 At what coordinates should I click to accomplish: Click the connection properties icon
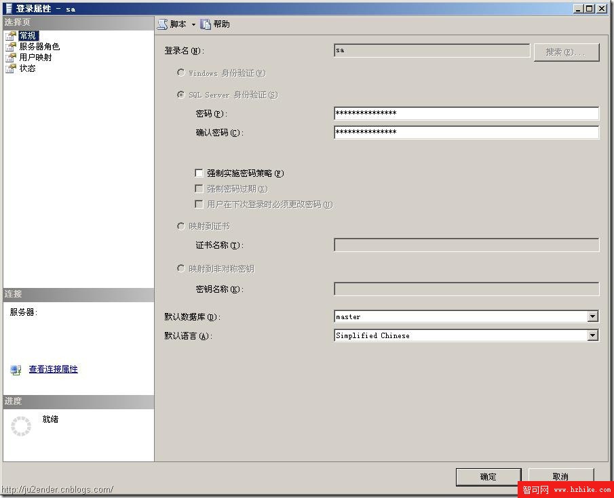point(16,370)
